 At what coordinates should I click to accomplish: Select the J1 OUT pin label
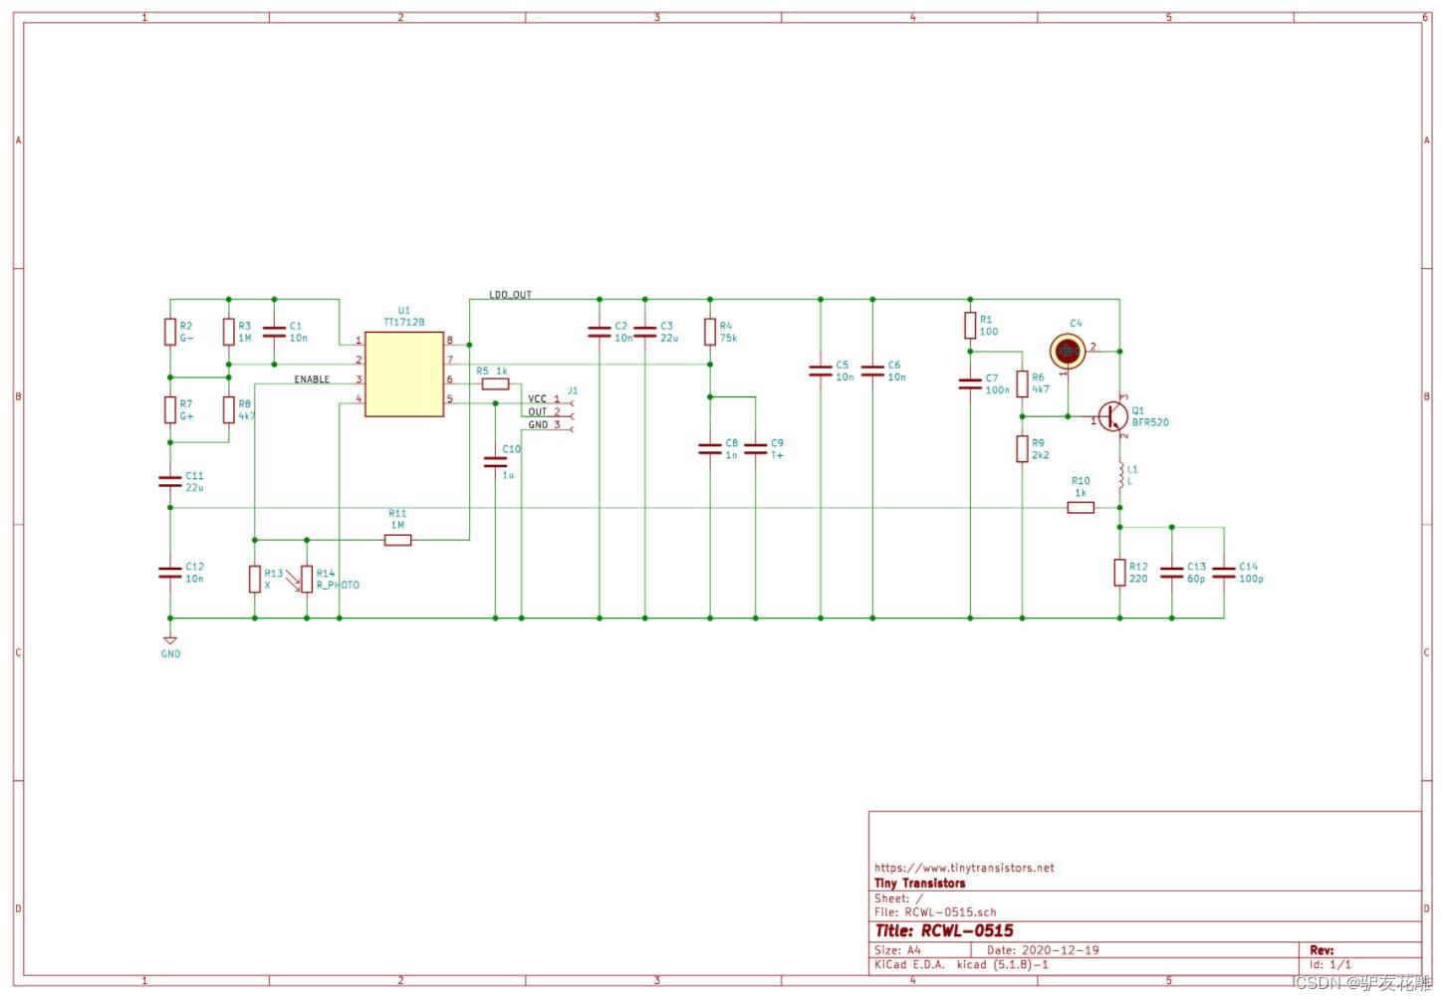tap(538, 412)
